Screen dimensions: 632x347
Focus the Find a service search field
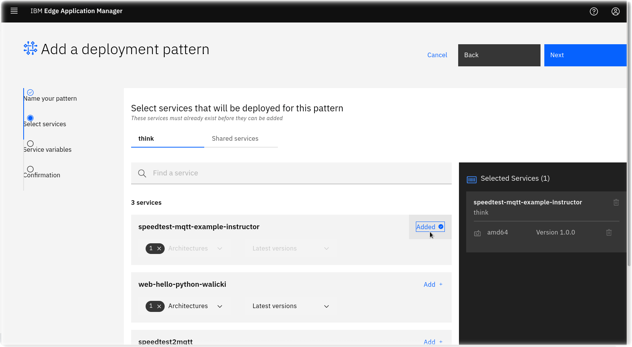tap(291, 173)
